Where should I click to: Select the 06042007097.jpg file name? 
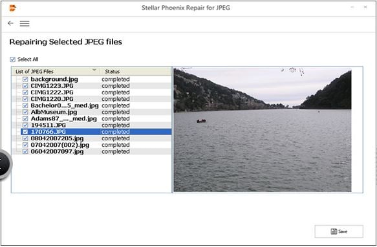[57, 151]
